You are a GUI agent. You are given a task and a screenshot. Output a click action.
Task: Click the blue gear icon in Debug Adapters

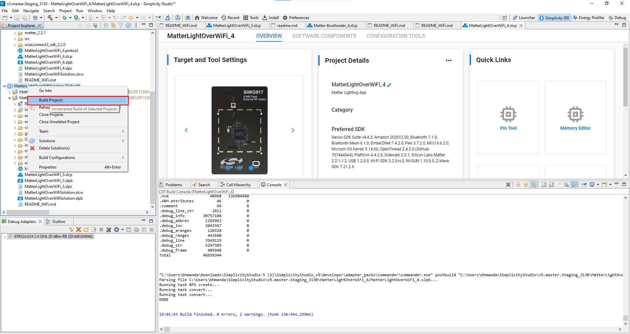[117, 230]
